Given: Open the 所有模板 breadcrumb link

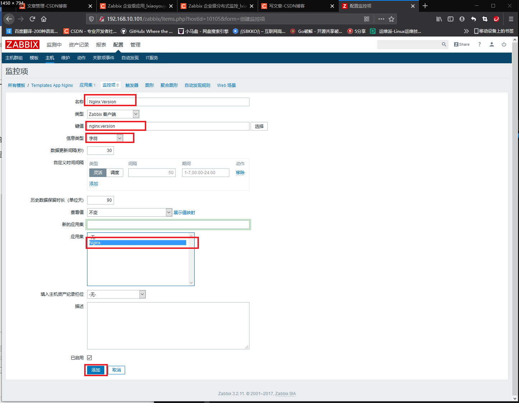Looking at the screenshot, I should click(16, 85).
